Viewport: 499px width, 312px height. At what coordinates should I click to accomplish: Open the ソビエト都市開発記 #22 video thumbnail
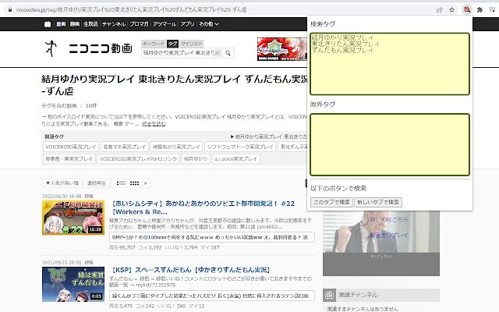point(73,218)
